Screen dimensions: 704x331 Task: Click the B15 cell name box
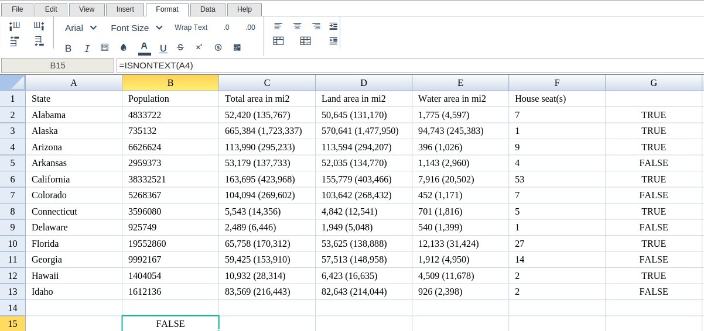tap(57, 65)
